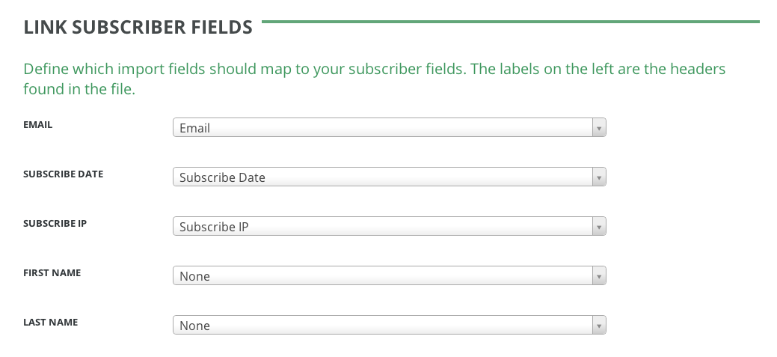
Task: Click the arrow on the Last Name dropdown
Action: pyautogui.click(x=598, y=326)
